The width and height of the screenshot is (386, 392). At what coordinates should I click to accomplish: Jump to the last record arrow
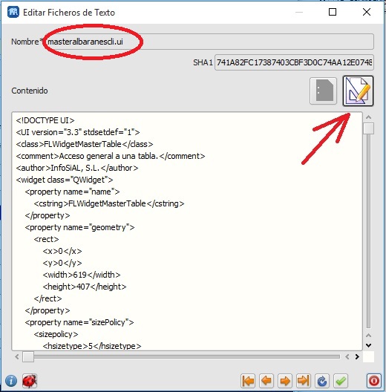304,381
